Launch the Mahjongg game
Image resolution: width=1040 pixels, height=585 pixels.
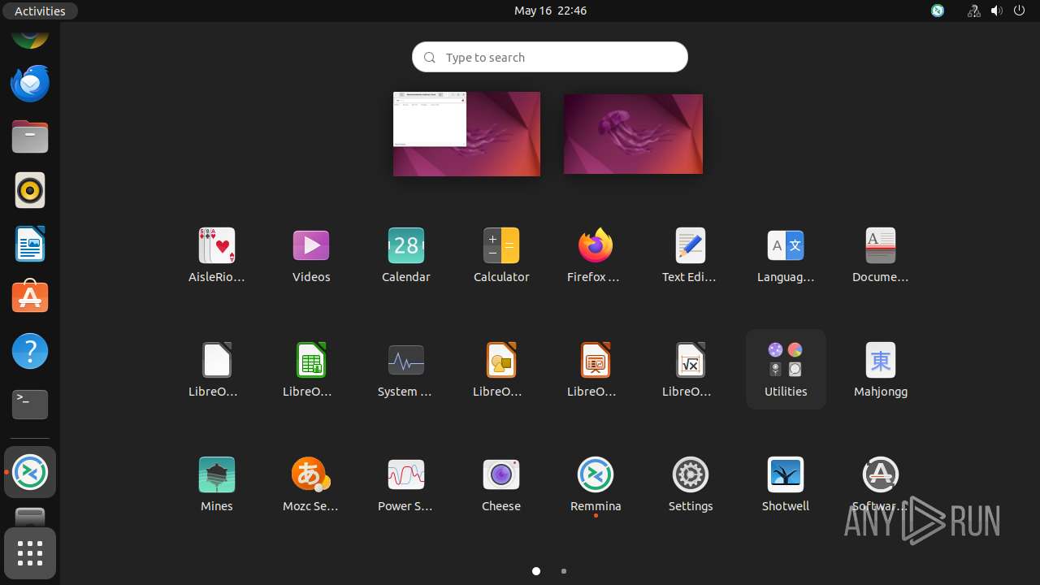(x=881, y=369)
